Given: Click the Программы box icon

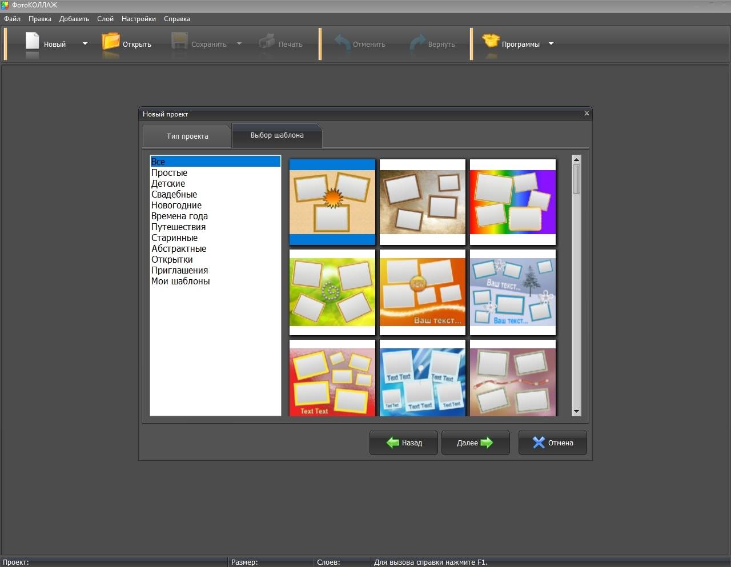Looking at the screenshot, I should (x=491, y=41).
